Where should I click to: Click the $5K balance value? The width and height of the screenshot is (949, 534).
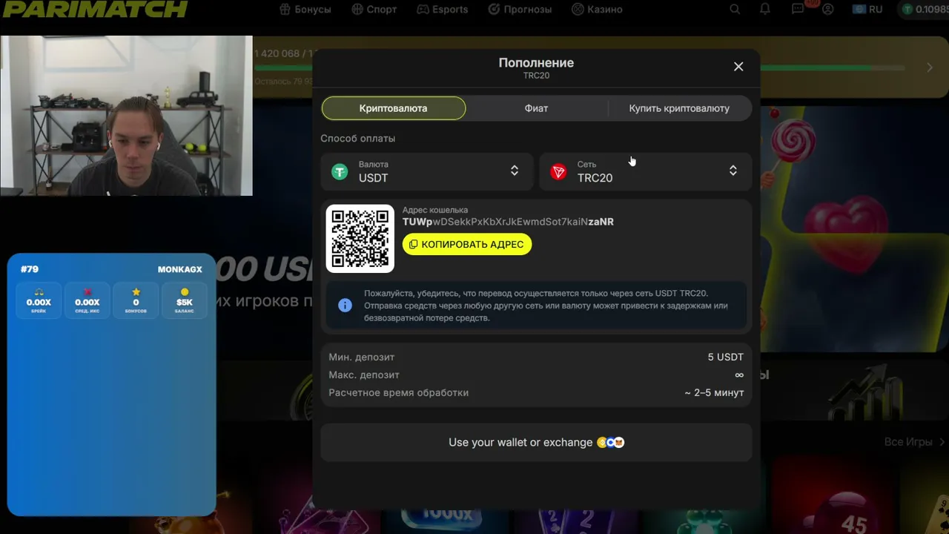(x=185, y=303)
